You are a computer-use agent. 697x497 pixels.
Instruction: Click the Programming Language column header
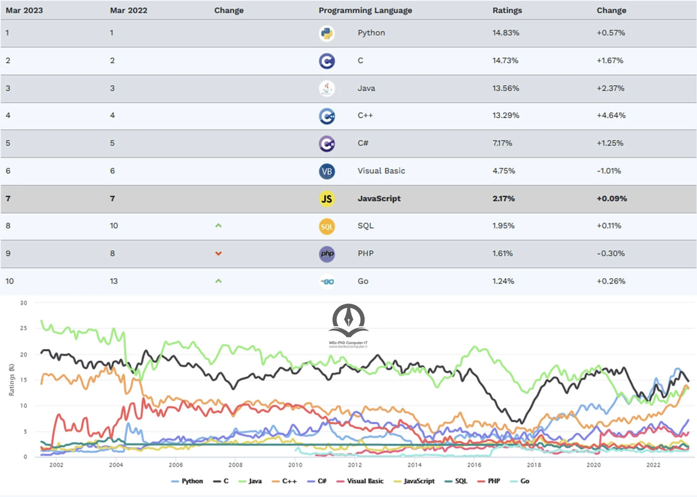(365, 10)
